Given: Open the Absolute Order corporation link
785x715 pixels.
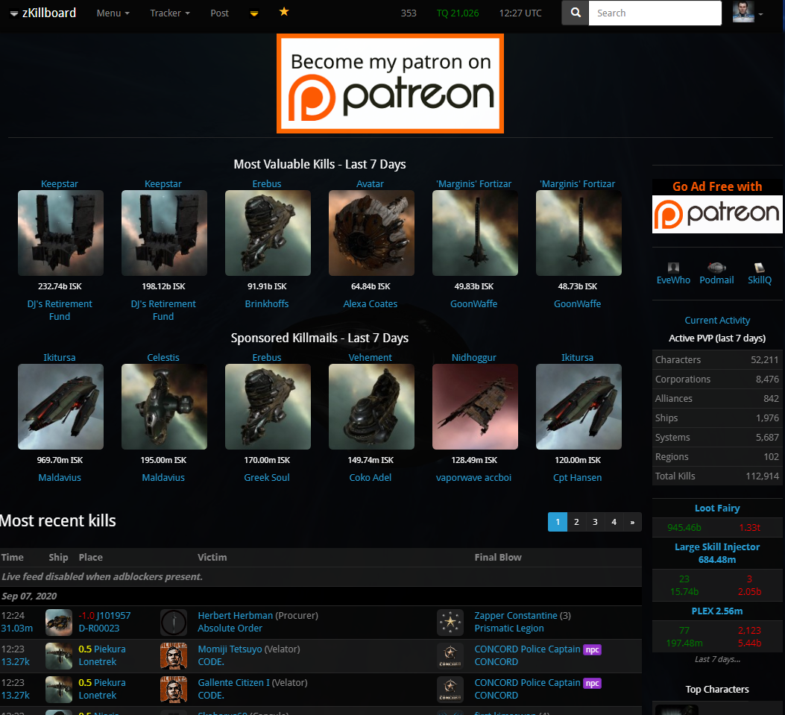Looking at the screenshot, I should pos(230,629).
